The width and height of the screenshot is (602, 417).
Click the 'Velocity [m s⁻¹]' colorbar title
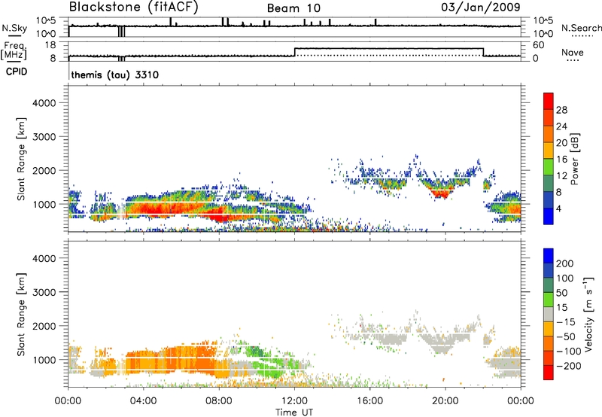tap(588, 314)
